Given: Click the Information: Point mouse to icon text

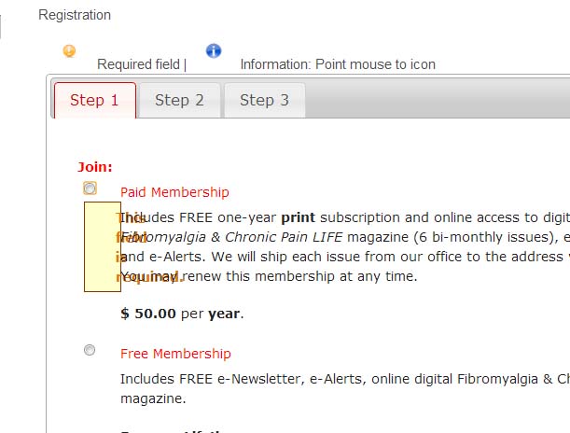Looking at the screenshot, I should click(x=338, y=64).
